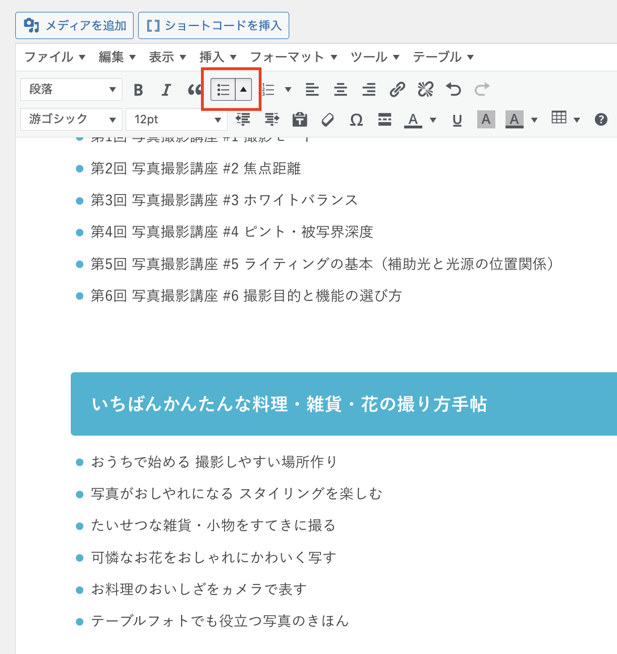Undo the last edit
This screenshot has height=654, width=617.
453,89
